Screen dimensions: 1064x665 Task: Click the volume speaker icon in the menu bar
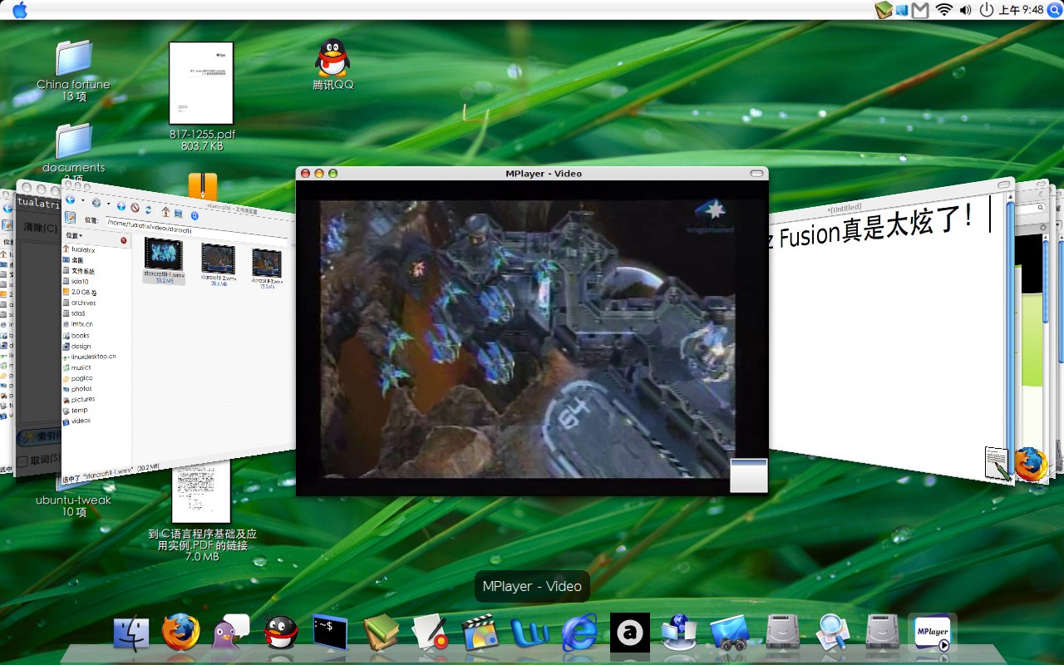pos(965,10)
